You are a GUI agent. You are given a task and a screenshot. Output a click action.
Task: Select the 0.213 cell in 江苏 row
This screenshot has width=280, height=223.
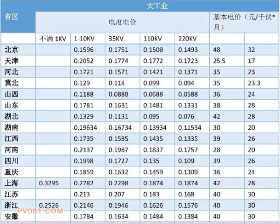tap(83, 193)
